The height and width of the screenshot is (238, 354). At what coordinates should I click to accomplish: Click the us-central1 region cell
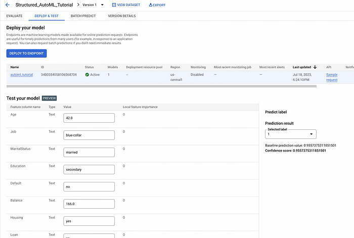point(176,77)
